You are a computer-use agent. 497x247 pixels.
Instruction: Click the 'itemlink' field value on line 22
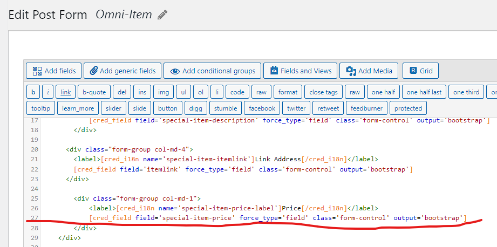(x=161, y=169)
